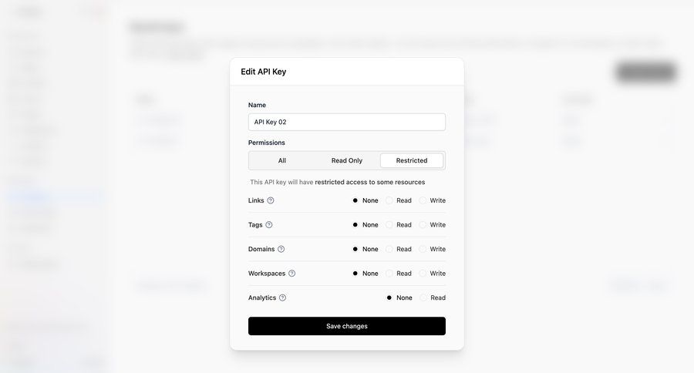
Task: Choose Read access for Tags
Action: pyautogui.click(x=389, y=225)
